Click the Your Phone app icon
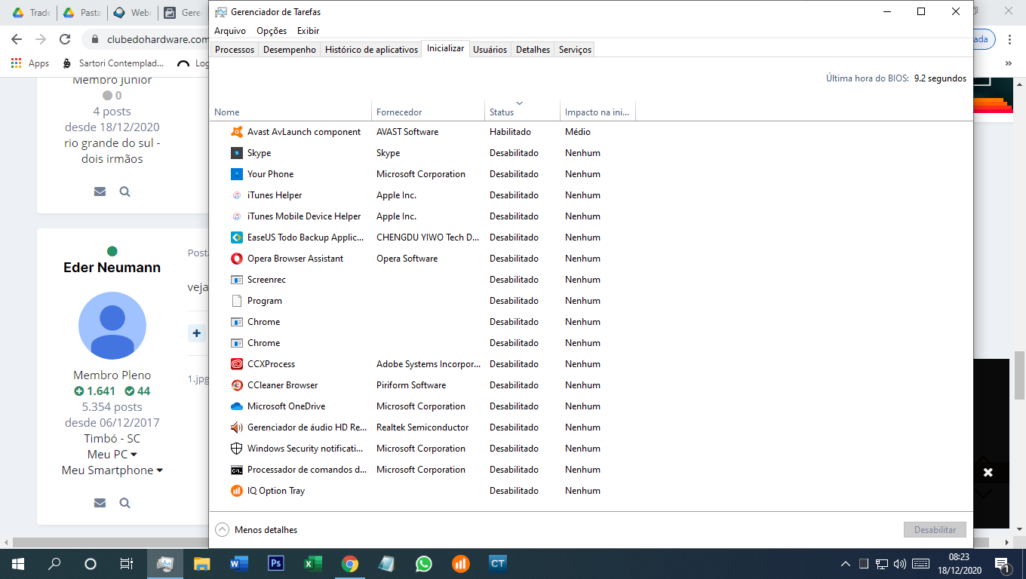1026x579 pixels. [x=236, y=174]
